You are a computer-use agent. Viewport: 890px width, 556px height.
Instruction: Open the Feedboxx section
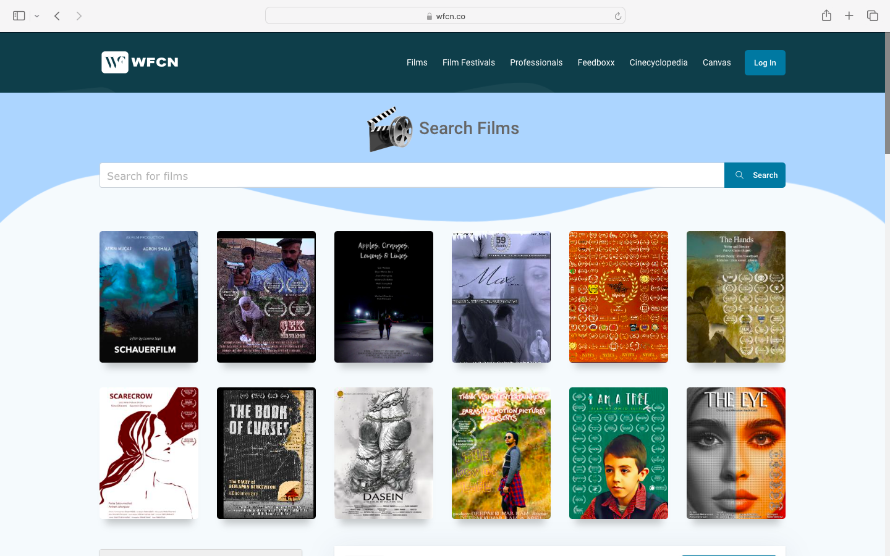pyautogui.click(x=596, y=62)
